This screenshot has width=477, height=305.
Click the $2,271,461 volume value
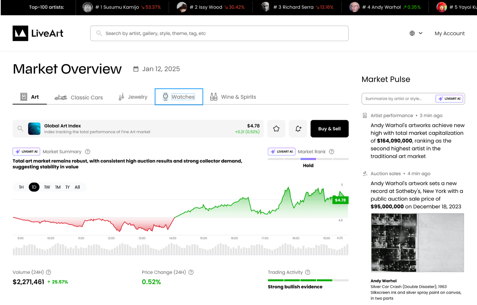point(28,282)
